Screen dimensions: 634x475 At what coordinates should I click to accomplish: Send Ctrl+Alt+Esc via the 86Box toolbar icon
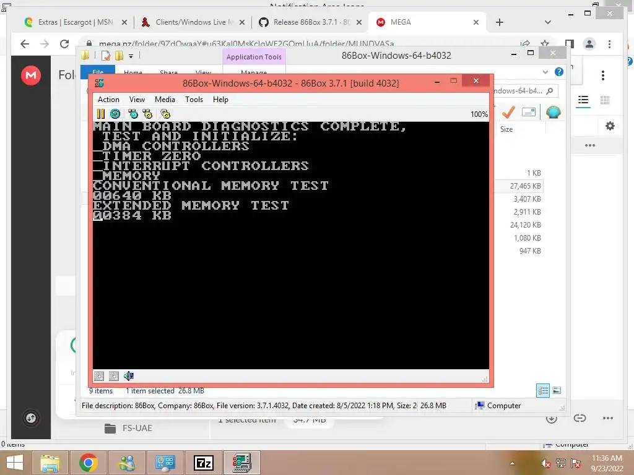coord(147,114)
